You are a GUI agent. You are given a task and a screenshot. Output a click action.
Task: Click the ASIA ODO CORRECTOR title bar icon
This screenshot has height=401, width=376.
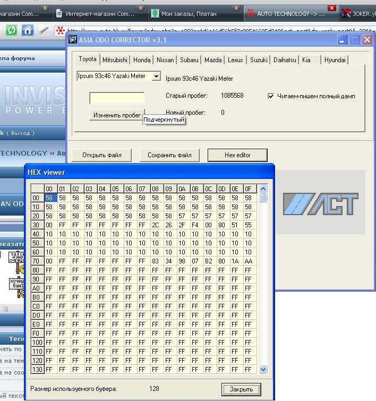point(73,40)
